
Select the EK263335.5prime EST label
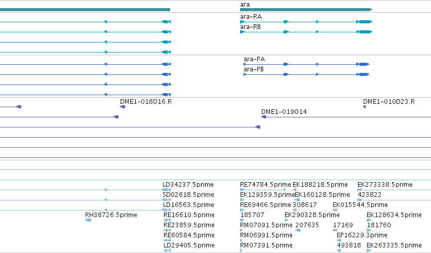coord(394,245)
